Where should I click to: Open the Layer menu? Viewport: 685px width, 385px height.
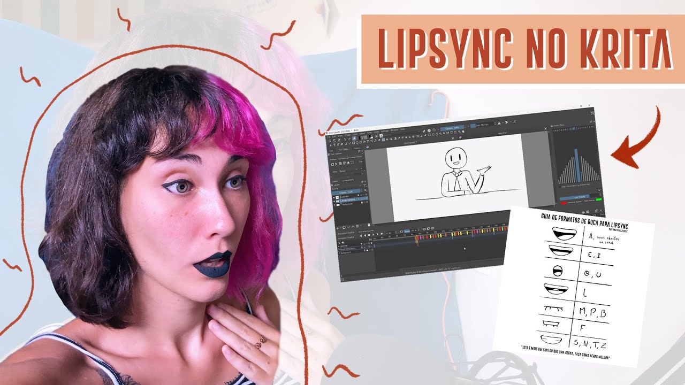click(355, 134)
